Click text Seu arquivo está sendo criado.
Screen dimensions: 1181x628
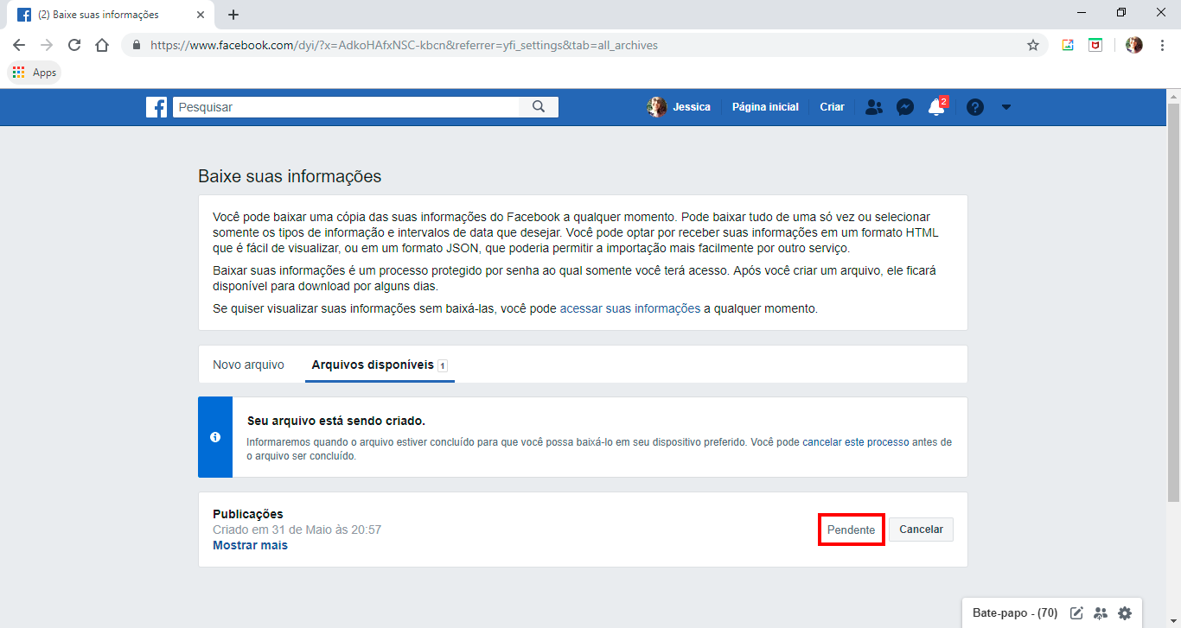click(x=336, y=421)
